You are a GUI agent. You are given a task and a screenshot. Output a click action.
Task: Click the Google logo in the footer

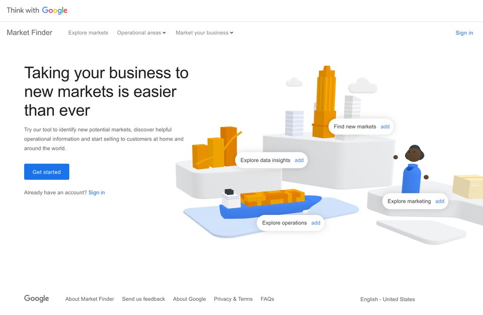pyautogui.click(x=37, y=299)
